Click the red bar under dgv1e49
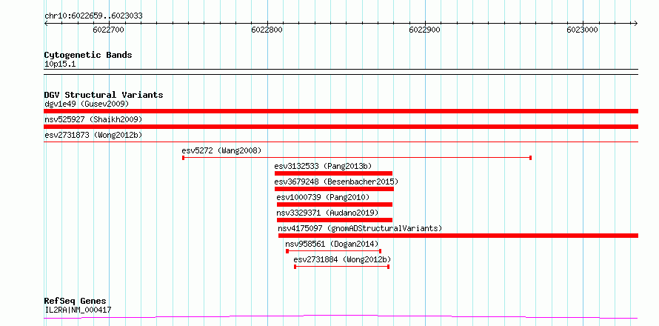This screenshot has width=659, height=326. [341, 111]
